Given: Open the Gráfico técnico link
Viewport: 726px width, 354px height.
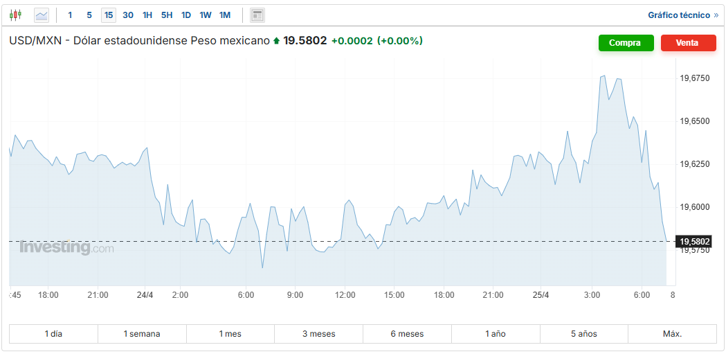Looking at the screenshot, I should [x=683, y=15].
